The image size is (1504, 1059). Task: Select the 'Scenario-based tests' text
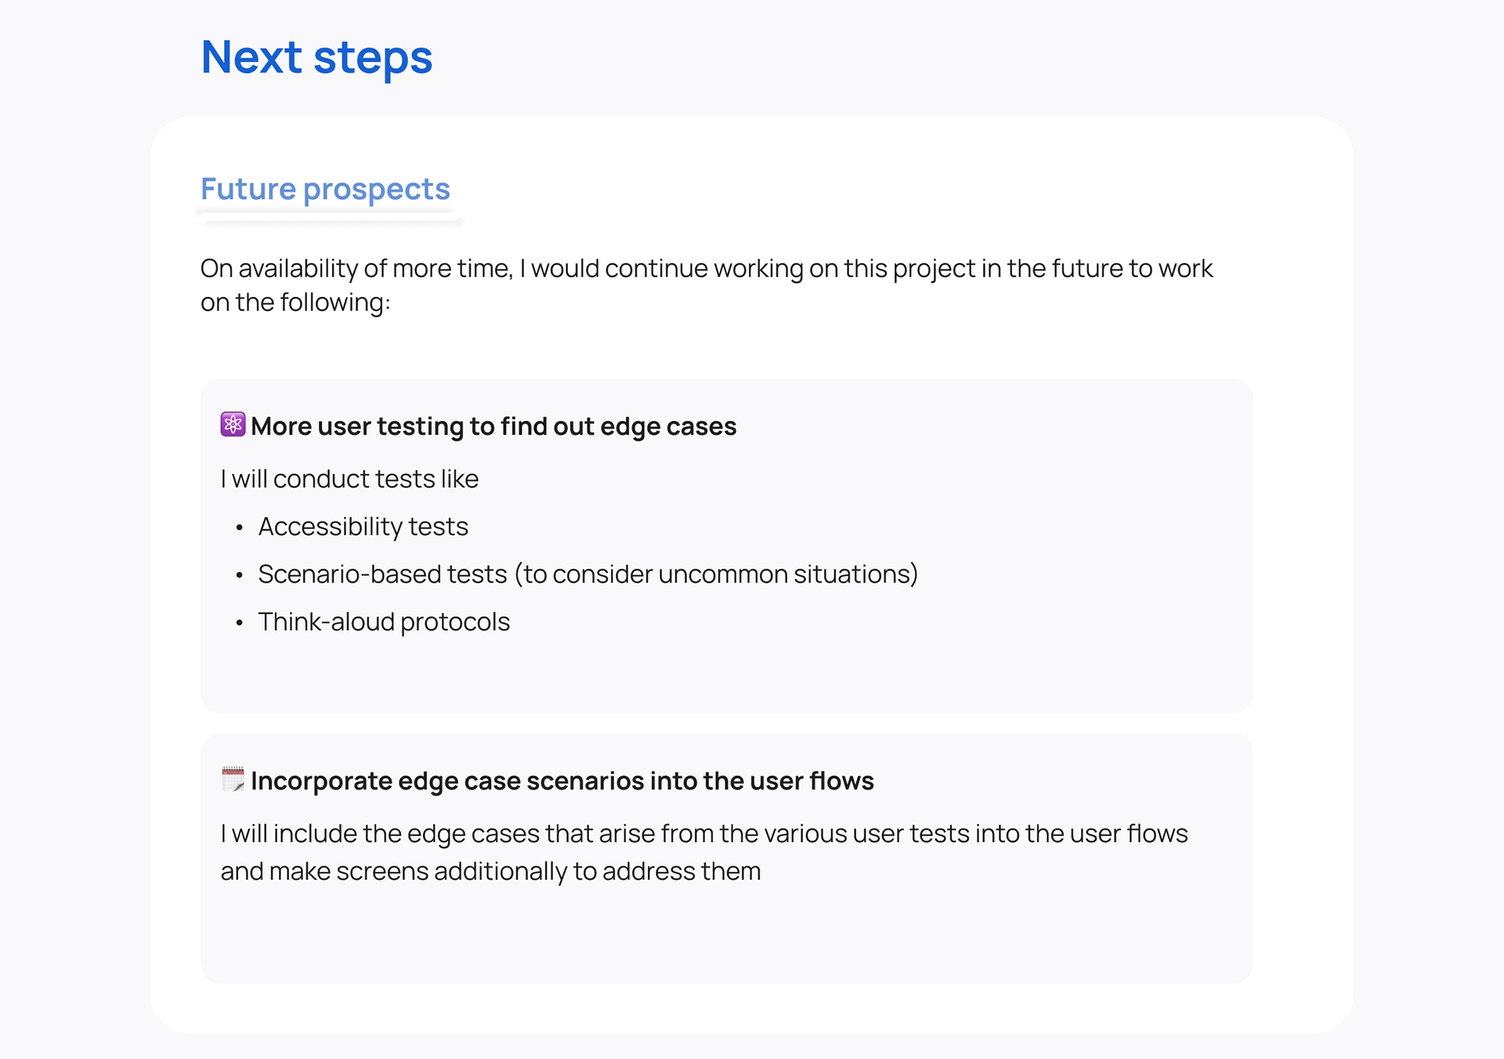(382, 574)
